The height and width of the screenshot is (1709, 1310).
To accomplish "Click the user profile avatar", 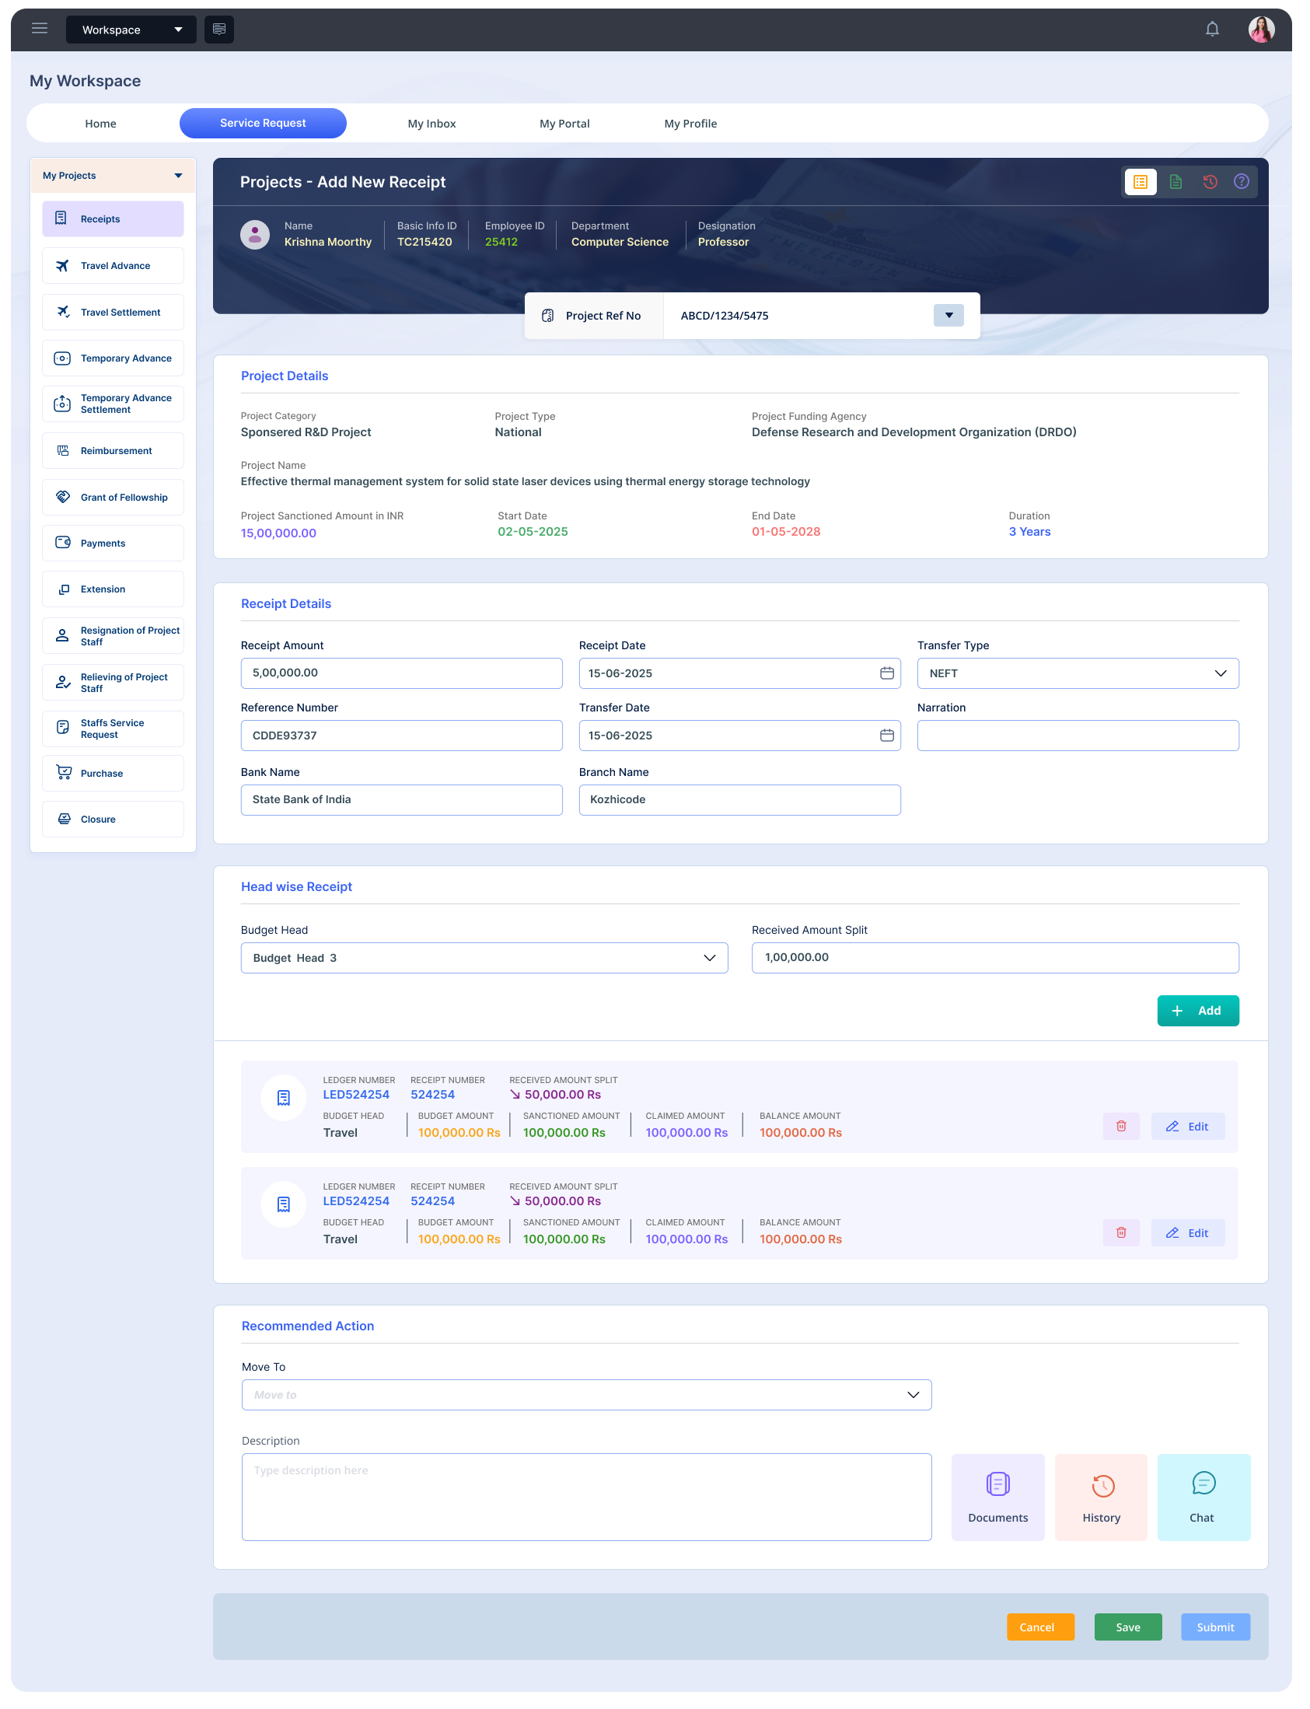I will (1260, 30).
